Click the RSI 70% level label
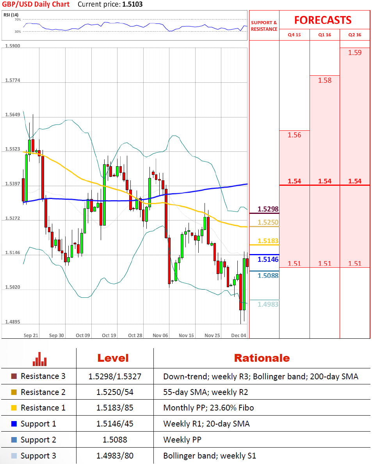Screen dimensions: 372x464 (x=18, y=20)
